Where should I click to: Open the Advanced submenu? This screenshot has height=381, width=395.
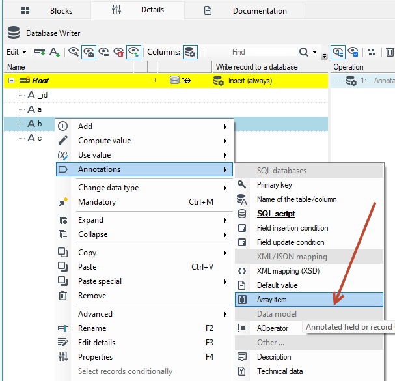coord(144,314)
